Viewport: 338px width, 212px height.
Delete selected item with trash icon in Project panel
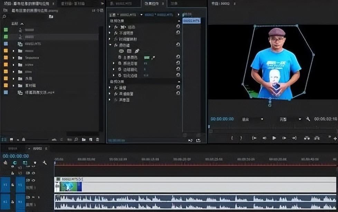coord(97,139)
